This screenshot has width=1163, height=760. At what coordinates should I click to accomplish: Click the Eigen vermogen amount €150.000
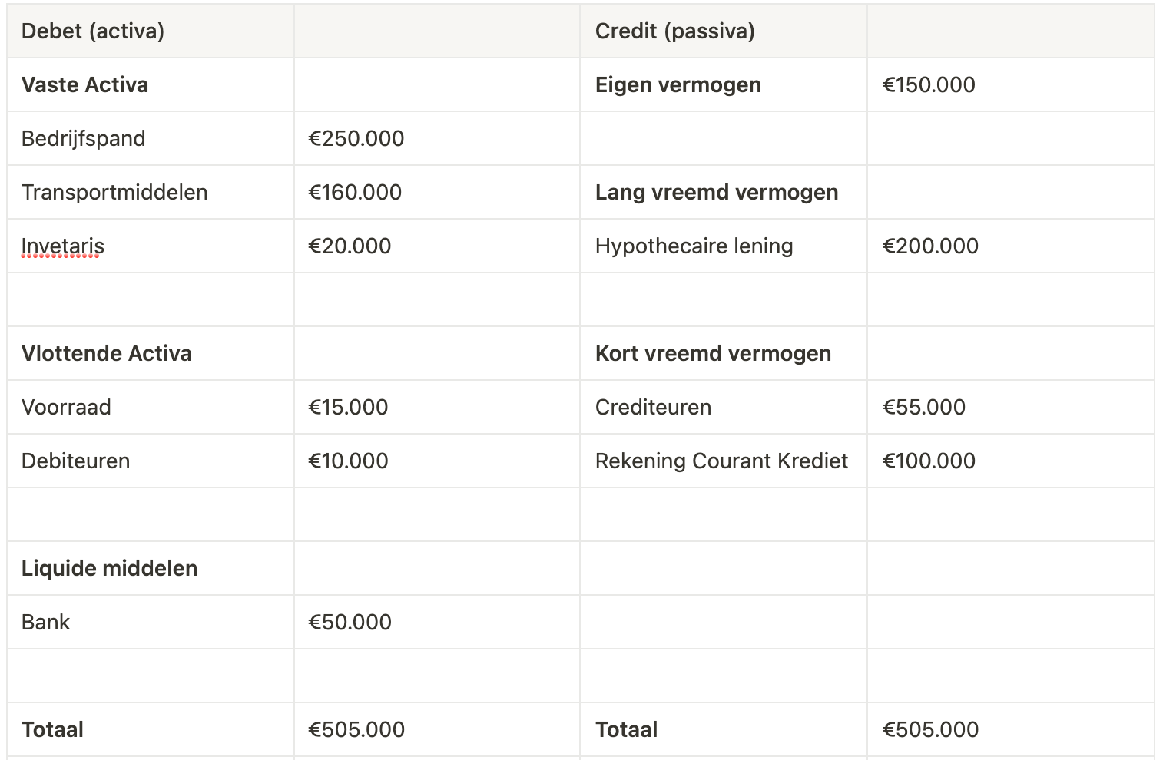(928, 85)
